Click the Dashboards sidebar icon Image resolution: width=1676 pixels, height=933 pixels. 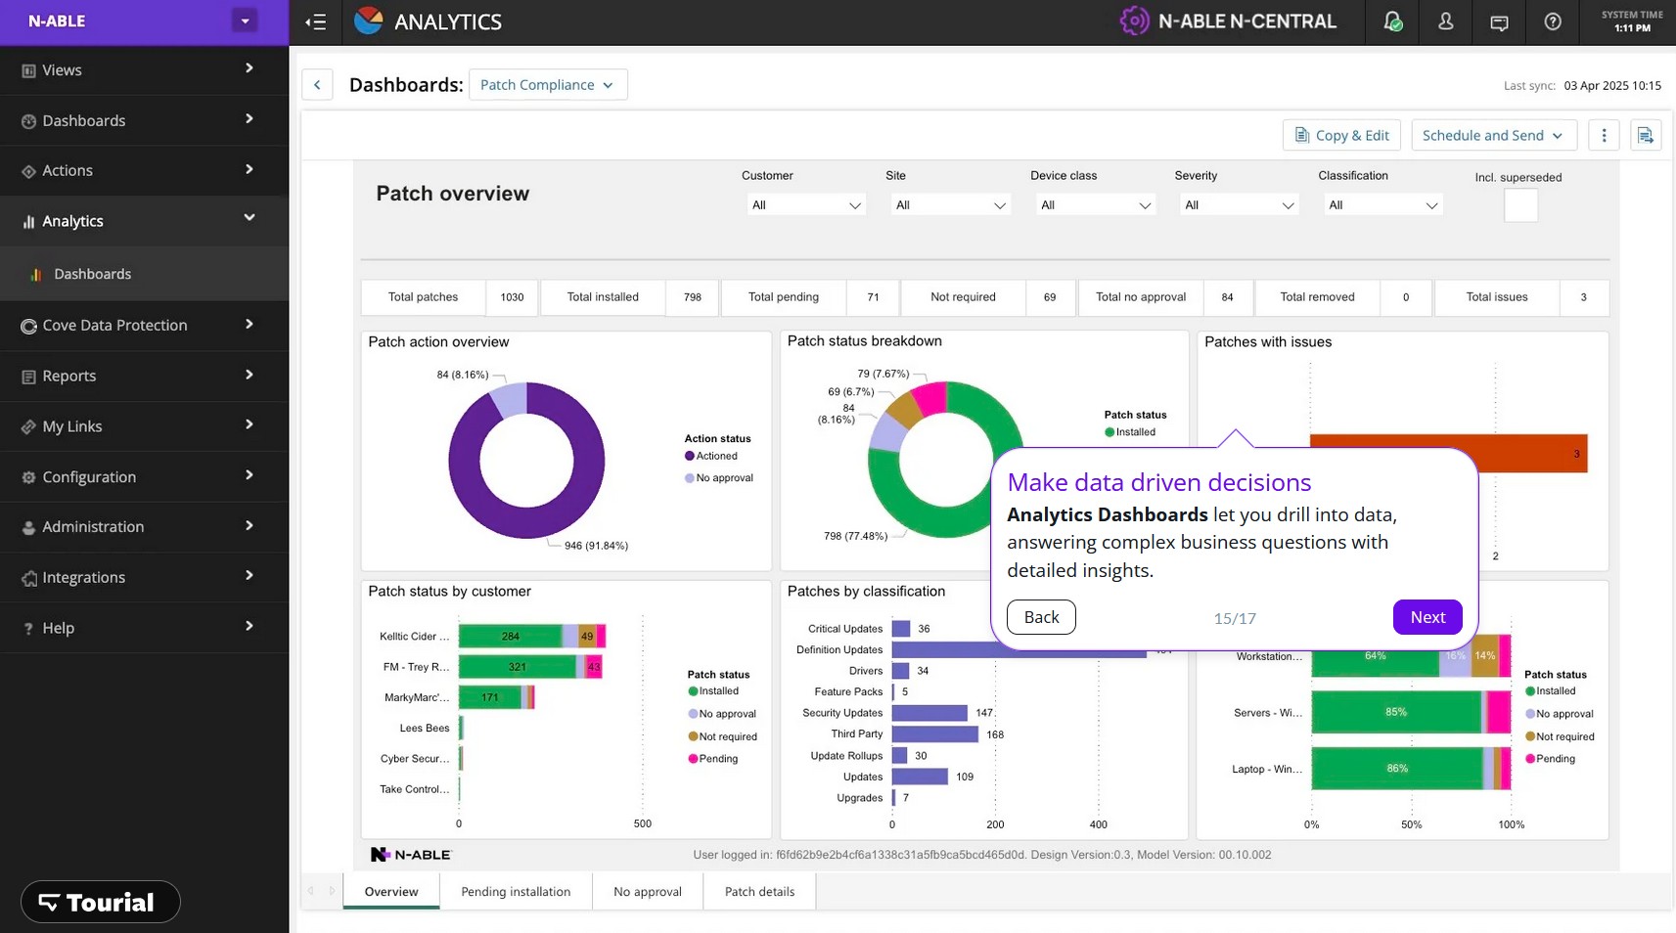[28, 121]
